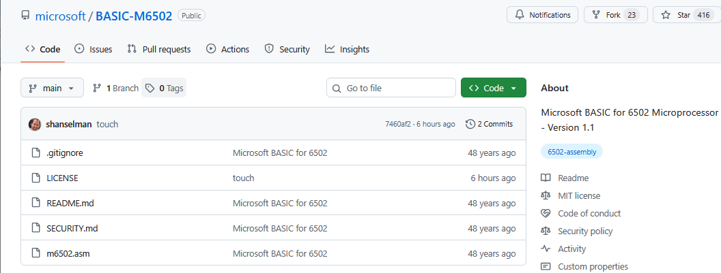The image size is (721, 273).
Task: Open the .gitignore file
Action: pyautogui.click(x=65, y=152)
